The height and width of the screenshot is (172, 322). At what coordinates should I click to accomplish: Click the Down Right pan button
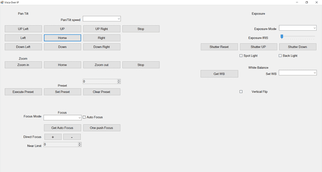(102, 47)
